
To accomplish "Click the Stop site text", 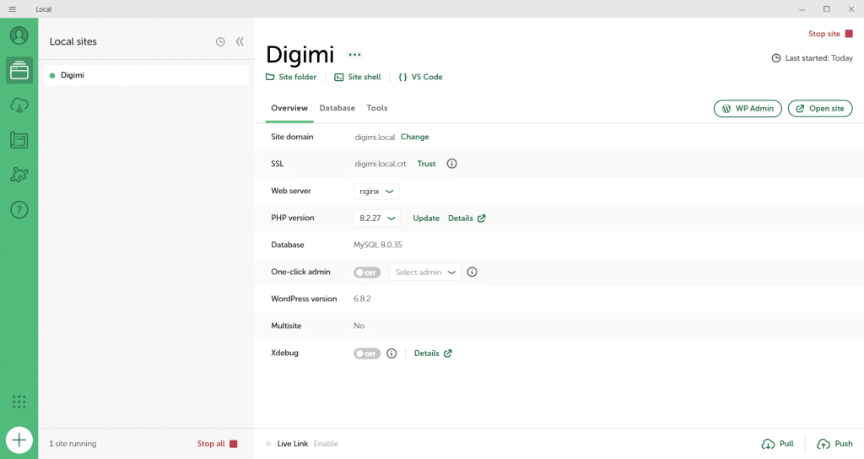I will tap(823, 34).
